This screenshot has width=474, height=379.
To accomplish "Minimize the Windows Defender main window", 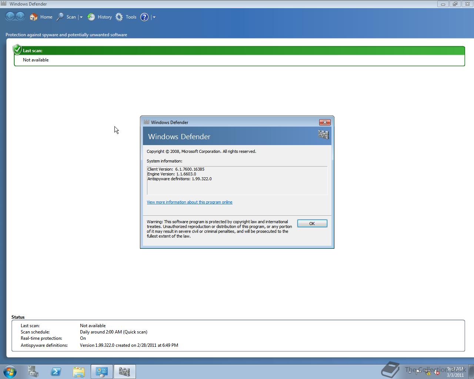I will coord(443,4).
